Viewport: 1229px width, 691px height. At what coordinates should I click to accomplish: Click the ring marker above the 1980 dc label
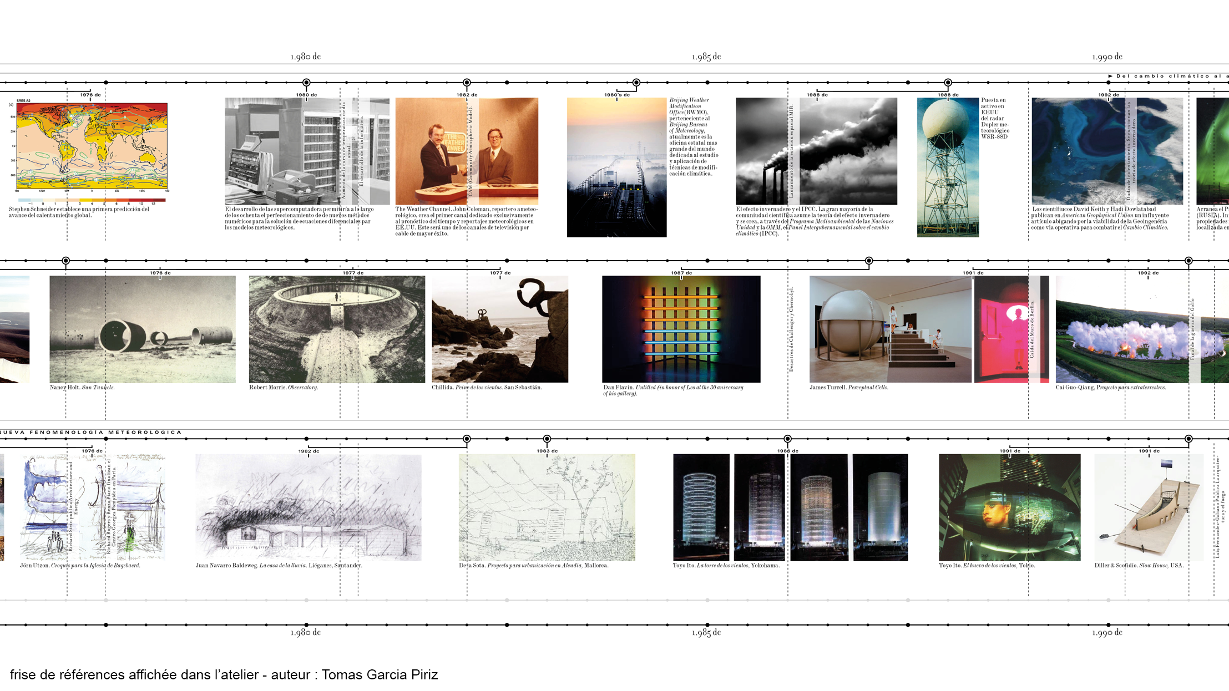click(x=306, y=83)
